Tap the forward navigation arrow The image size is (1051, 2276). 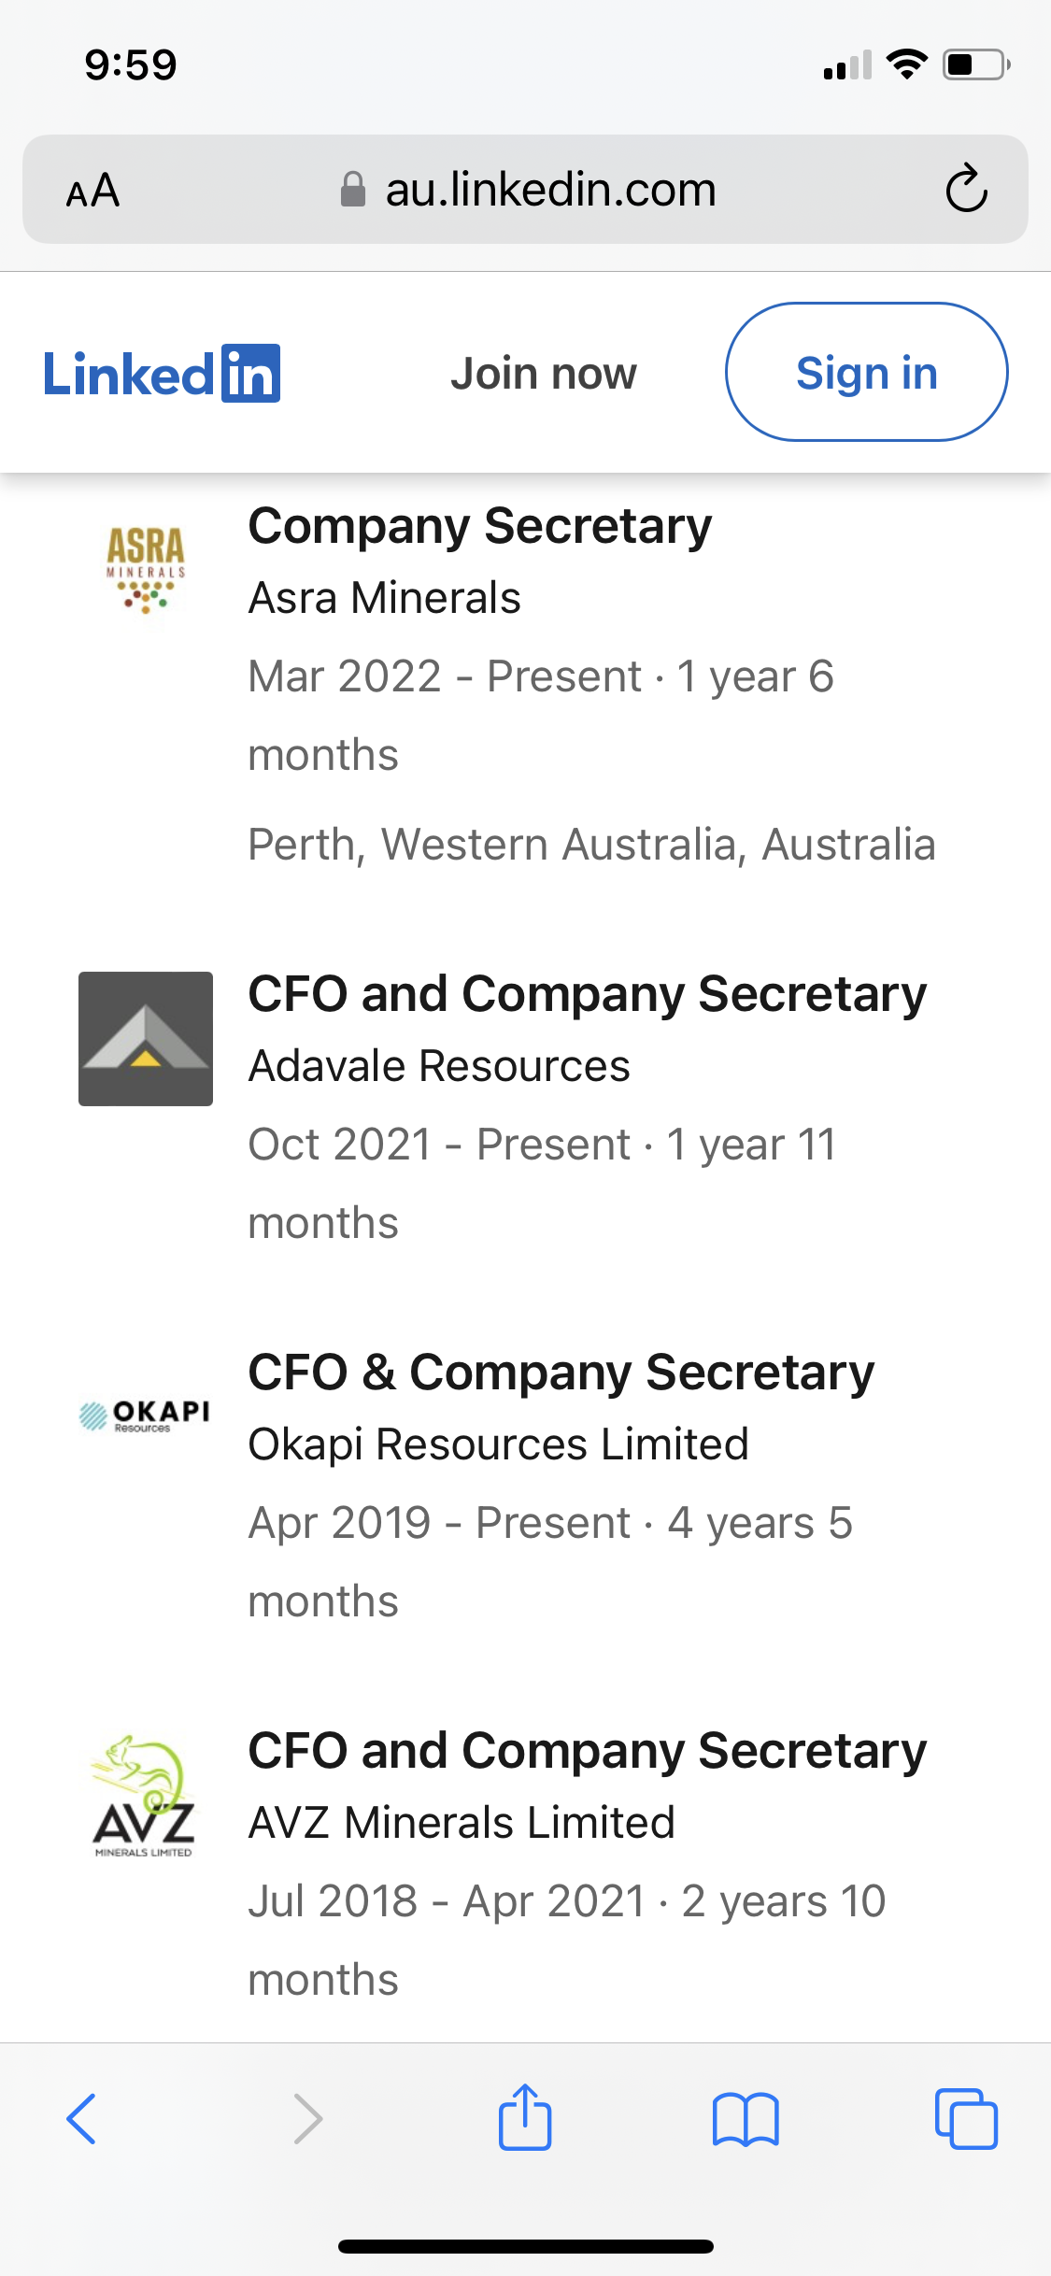(x=307, y=2118)
